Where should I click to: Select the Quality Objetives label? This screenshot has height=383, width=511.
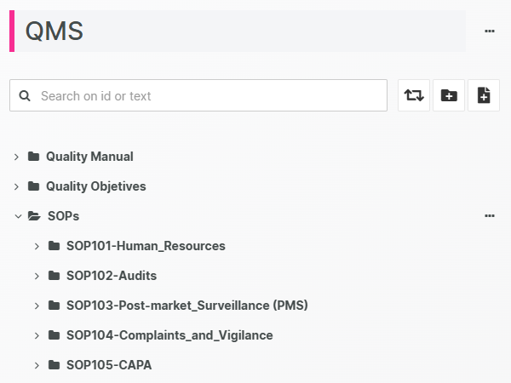(x=95, y=186)
